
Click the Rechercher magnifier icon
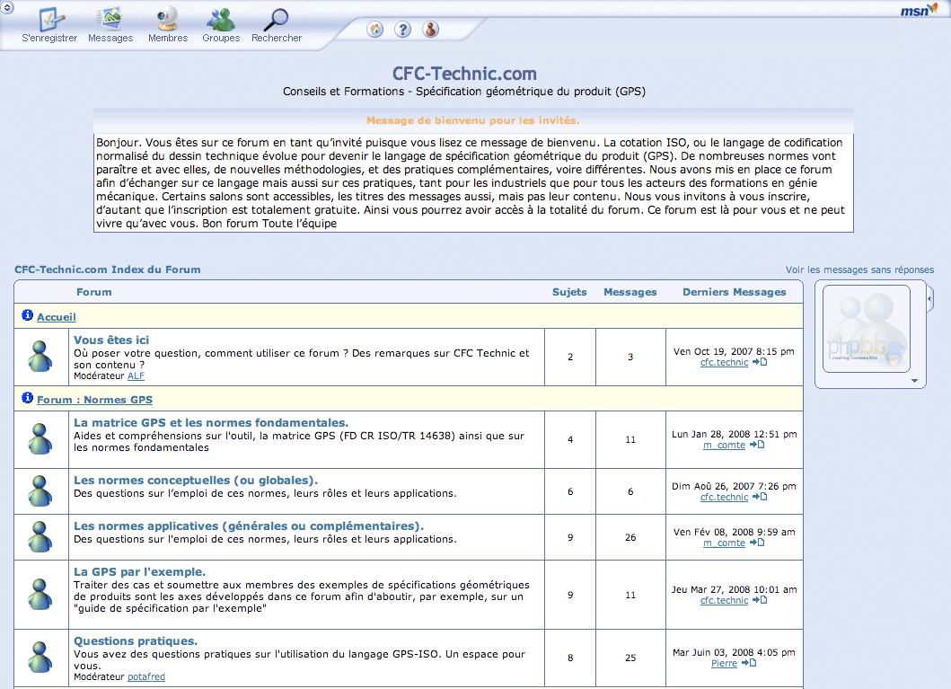(277, 20)
